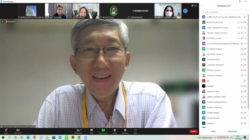The image size is (249, 140).
Task: Open the View options at top right of video
Action: coord(194,6)
